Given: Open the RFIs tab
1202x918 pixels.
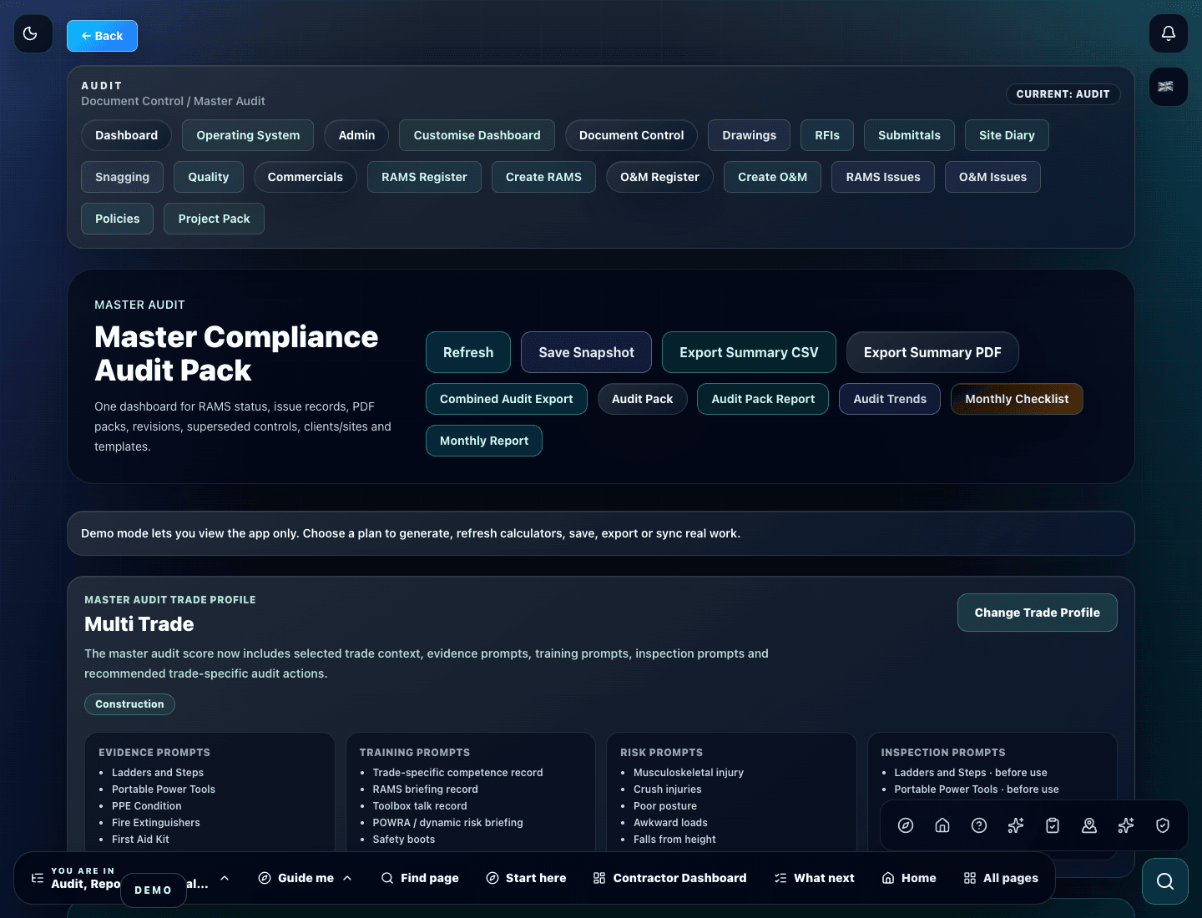Looking at the screenshot, I should click(827, 135).
